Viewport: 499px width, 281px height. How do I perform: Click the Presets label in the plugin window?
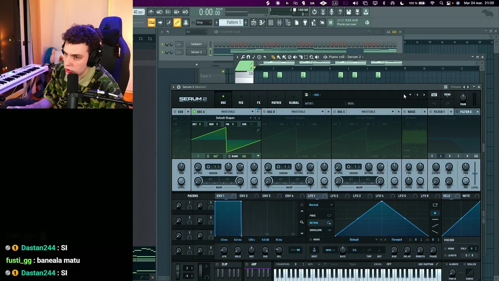click(456, 87)
